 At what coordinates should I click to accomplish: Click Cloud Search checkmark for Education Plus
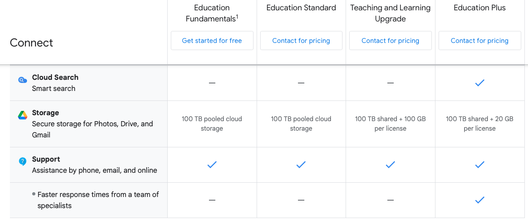[x=480, y=83]
